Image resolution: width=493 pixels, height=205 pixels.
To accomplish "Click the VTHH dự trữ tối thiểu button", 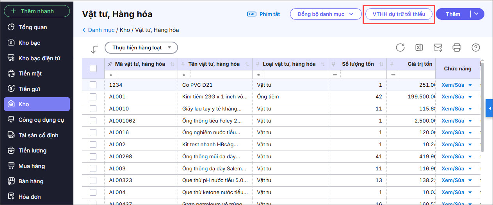I will coord(399,14).
